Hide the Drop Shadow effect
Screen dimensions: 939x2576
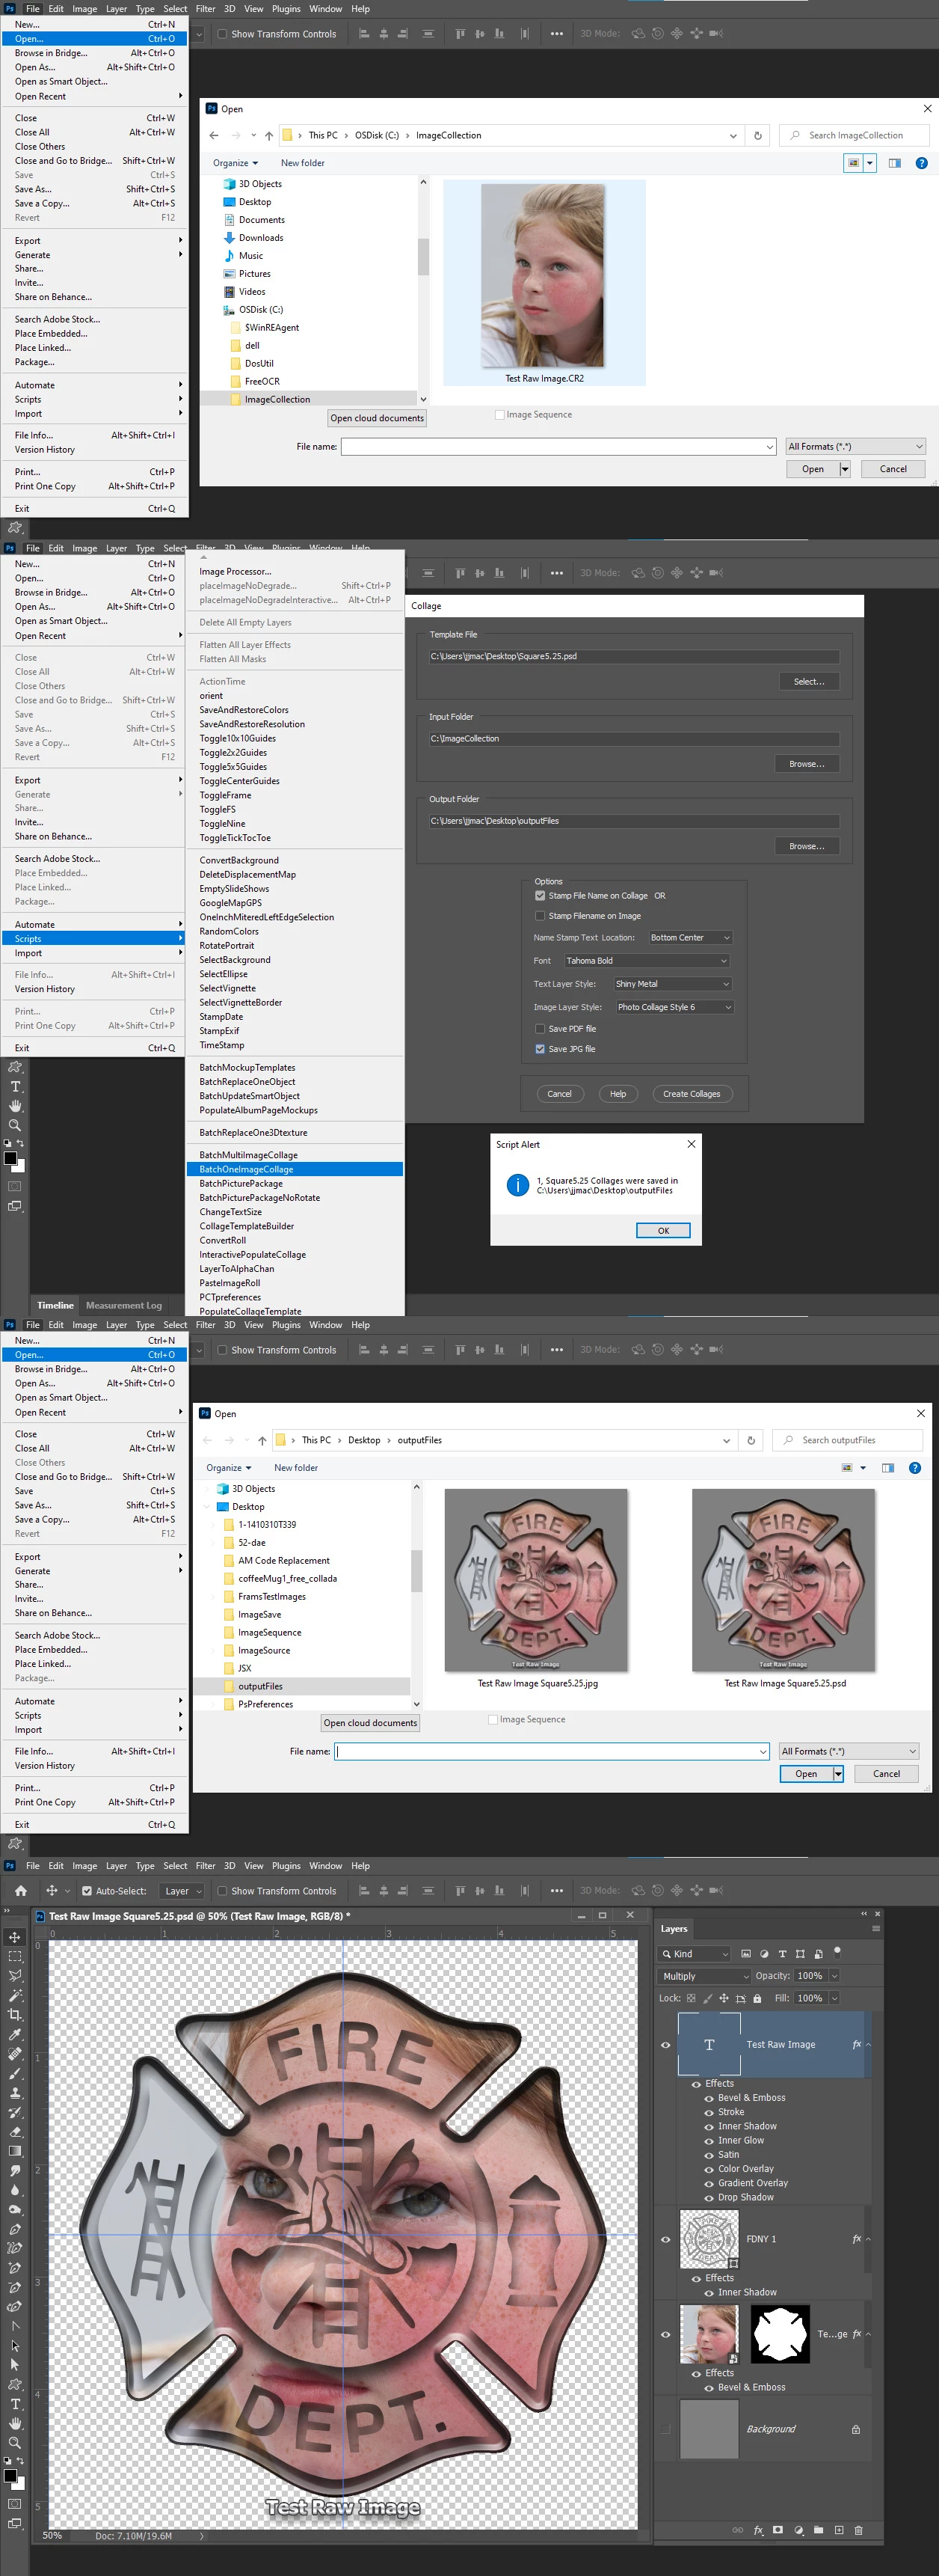coord(709,2197)
